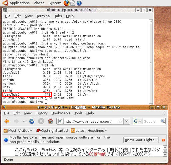Open the Getting Started bookmark

[52, 131]
